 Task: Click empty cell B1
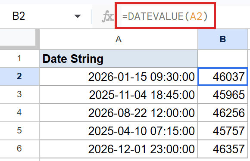pos(223,59)
